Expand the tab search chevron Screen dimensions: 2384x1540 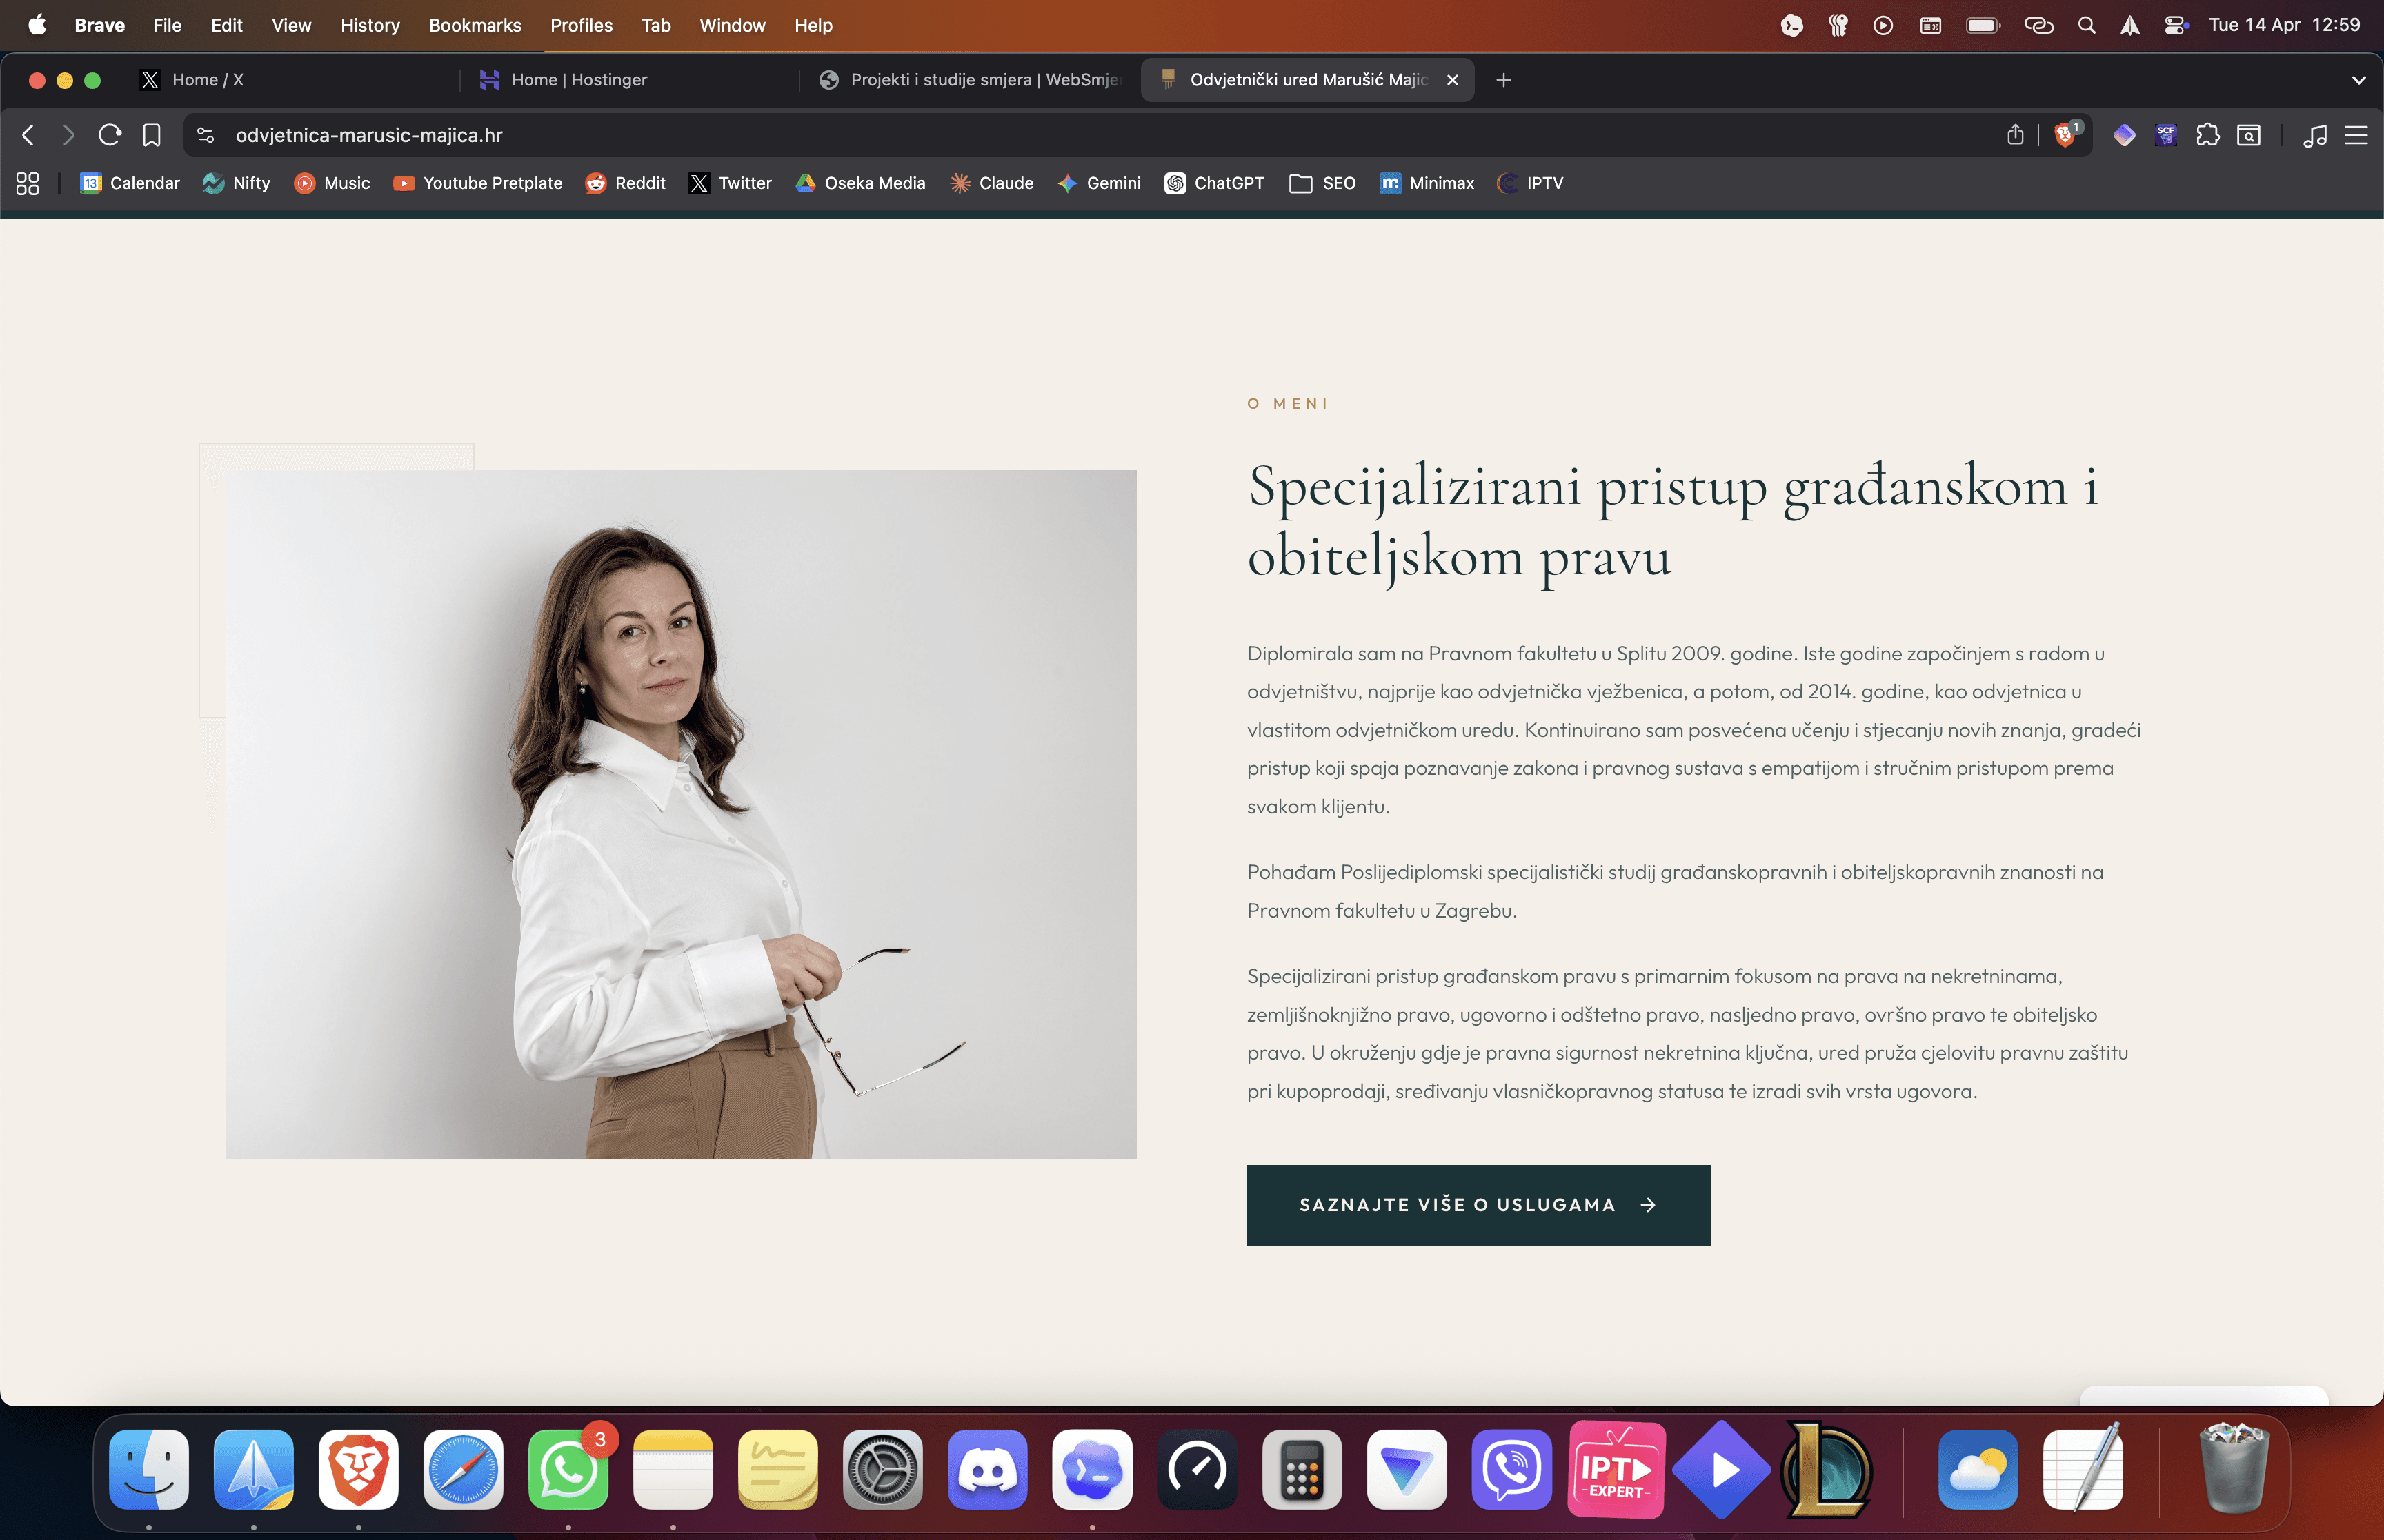coord(2358,80)
